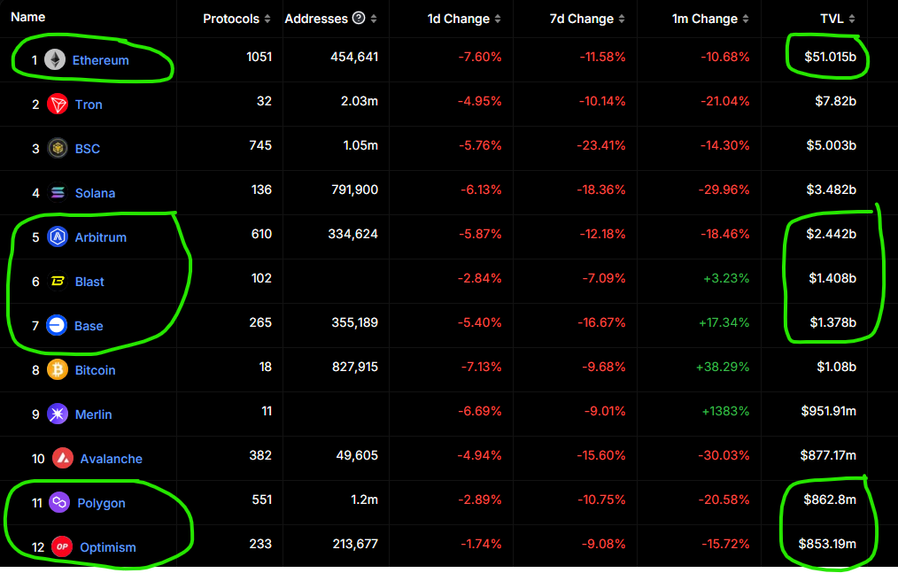
Task: Sort by TVL column arrows
Action: [852, 19]
